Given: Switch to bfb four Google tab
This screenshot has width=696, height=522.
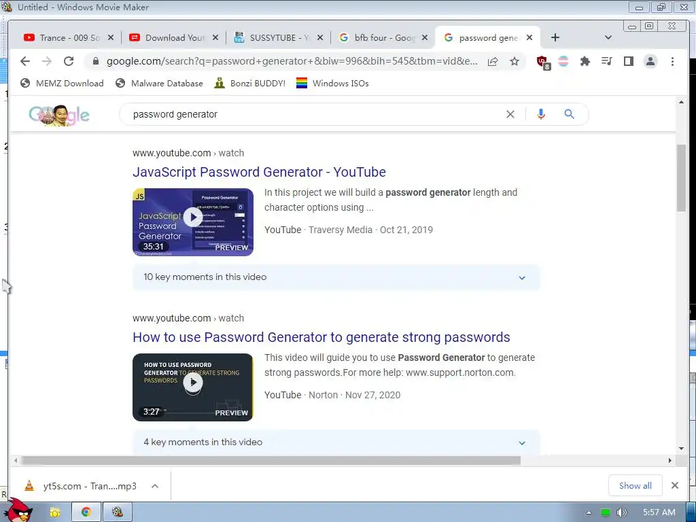Looking at the screenshot, I should pos(378,38).
